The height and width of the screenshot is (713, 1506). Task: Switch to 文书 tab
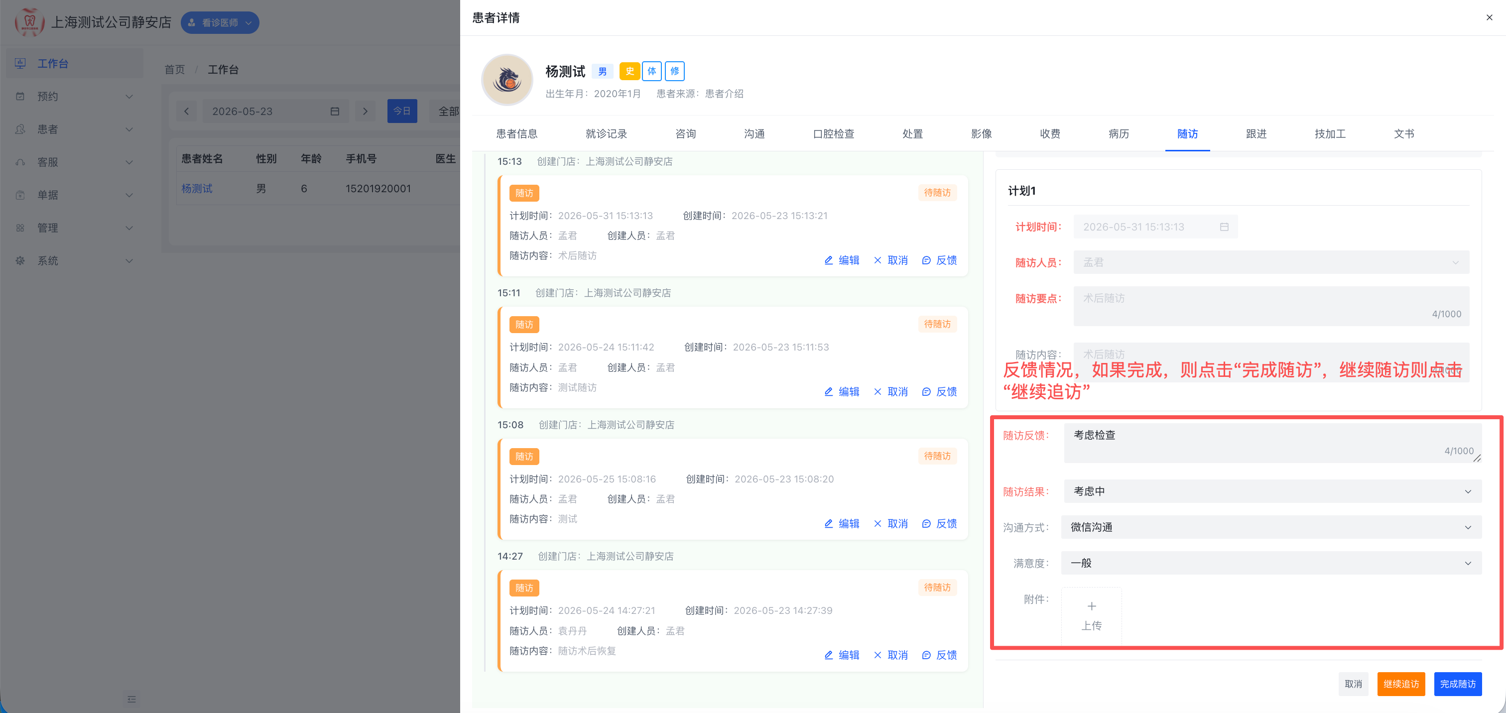1404,134
